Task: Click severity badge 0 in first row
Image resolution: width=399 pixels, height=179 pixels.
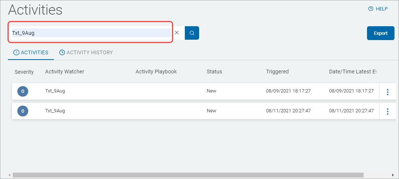Action: coord(23,91)
